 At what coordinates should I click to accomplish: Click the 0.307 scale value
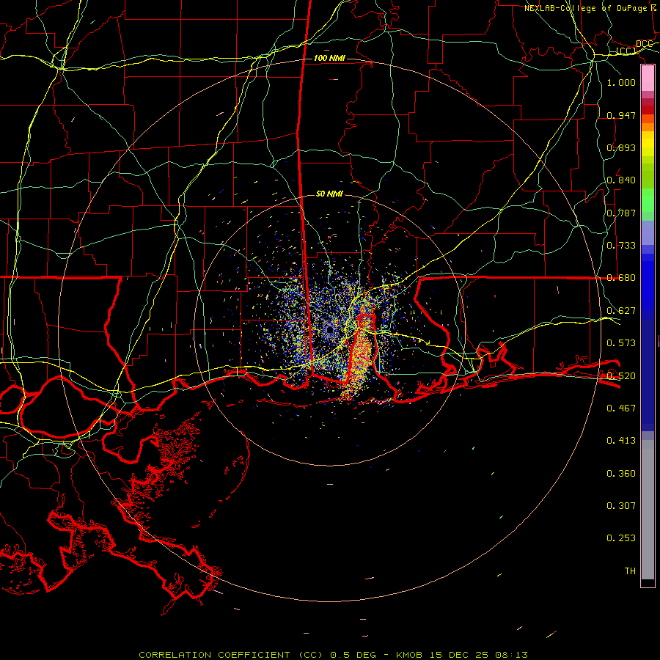[621, 505]
